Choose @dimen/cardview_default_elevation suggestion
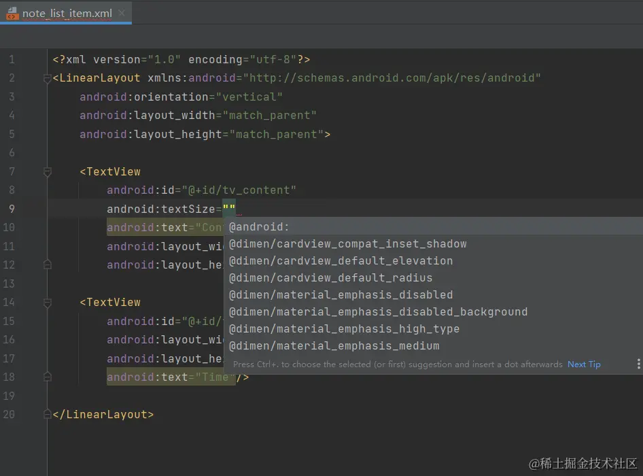Screen dimensions: 643x476 [x=434, y=260]
